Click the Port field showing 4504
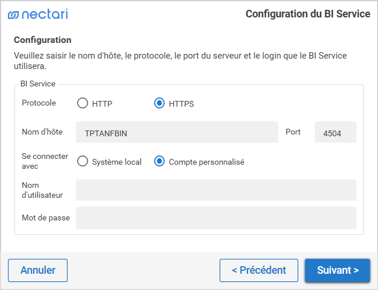The height and width of the screenshot is (290, 378). pos(335,133)
